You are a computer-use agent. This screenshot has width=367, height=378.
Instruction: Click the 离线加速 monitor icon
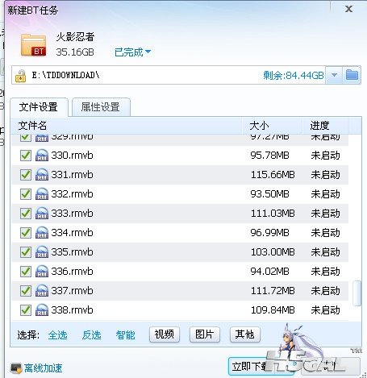pos(16,368)
